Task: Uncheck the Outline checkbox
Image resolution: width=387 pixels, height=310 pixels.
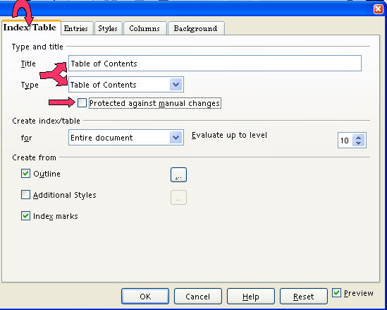Action: pos(25,173)
